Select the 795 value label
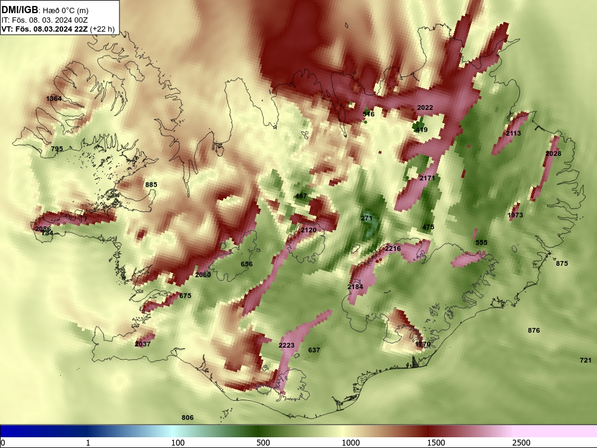 pos(57,149)
